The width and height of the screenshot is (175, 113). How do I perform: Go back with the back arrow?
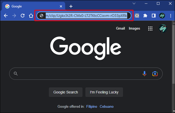(x=6, y=16)
